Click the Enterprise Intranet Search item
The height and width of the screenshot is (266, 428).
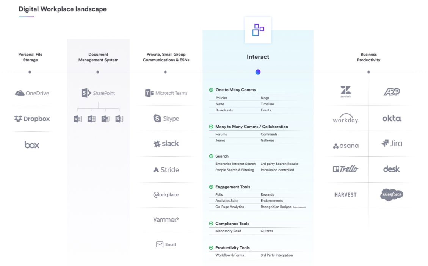[x=235, y=164]
